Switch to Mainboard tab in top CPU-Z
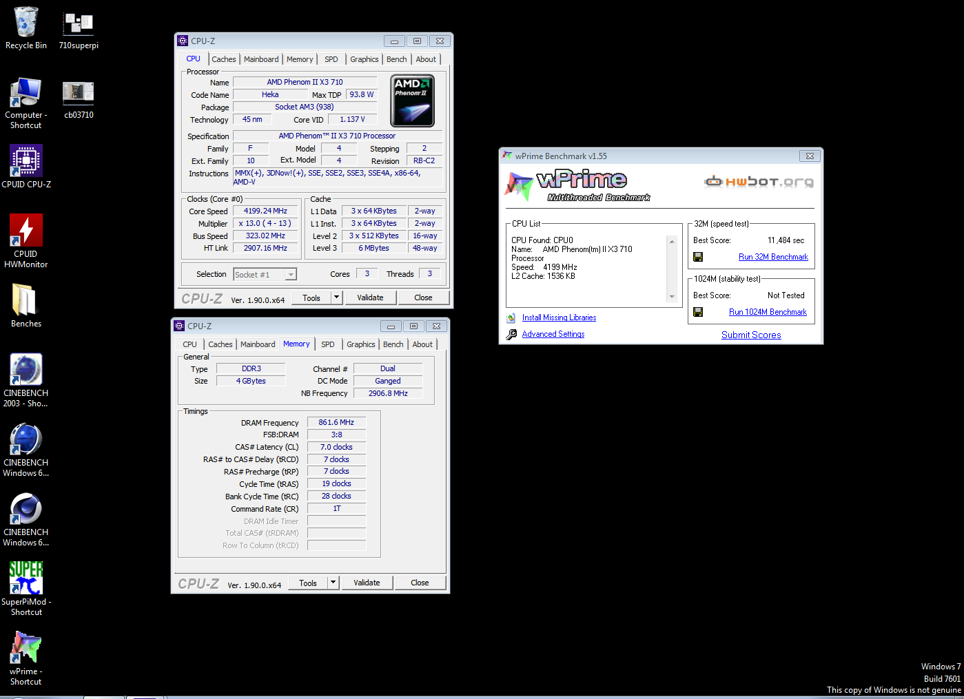 261,59
